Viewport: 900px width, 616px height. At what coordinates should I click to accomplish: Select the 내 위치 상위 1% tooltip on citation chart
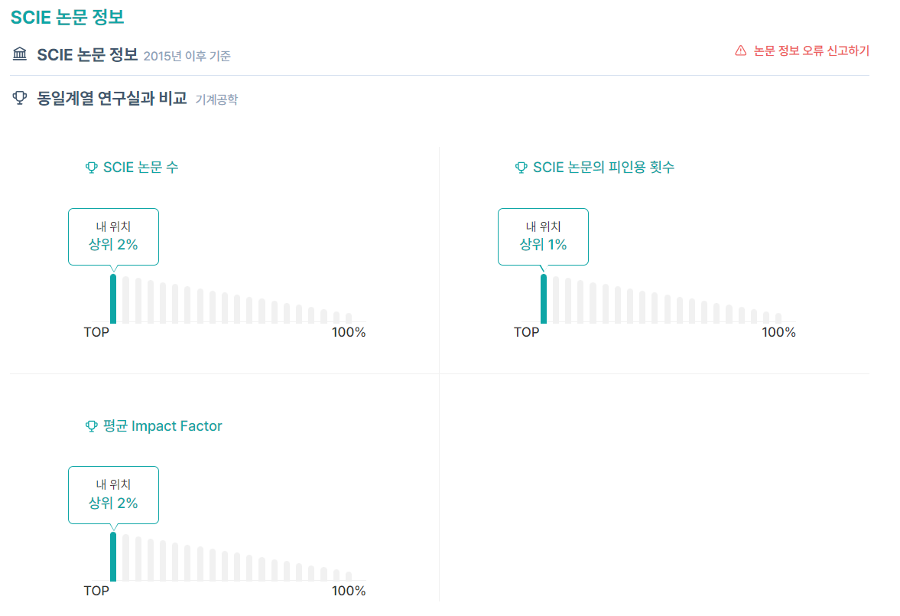[x=543, y=236]
